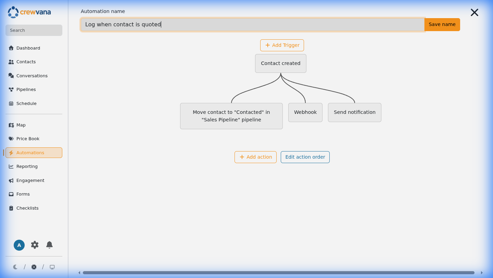Select the Contacts section
The height and width of the screenshot is (278, 493).
click(26, 62)
